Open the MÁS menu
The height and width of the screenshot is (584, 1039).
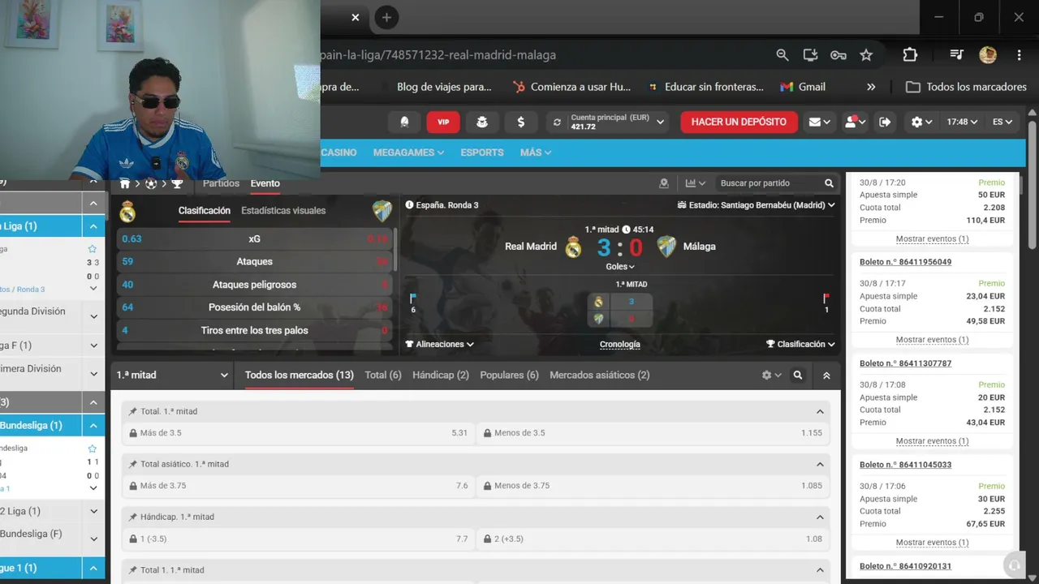click(536, 152)
